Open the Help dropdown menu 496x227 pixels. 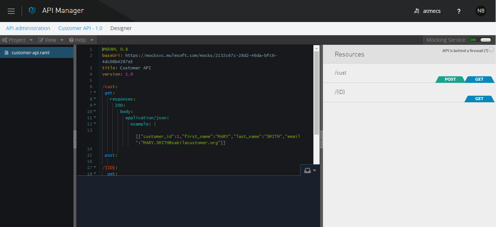point(81,40)
